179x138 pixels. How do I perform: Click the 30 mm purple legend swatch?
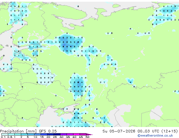pyautogui.click(x=64, y=134)
